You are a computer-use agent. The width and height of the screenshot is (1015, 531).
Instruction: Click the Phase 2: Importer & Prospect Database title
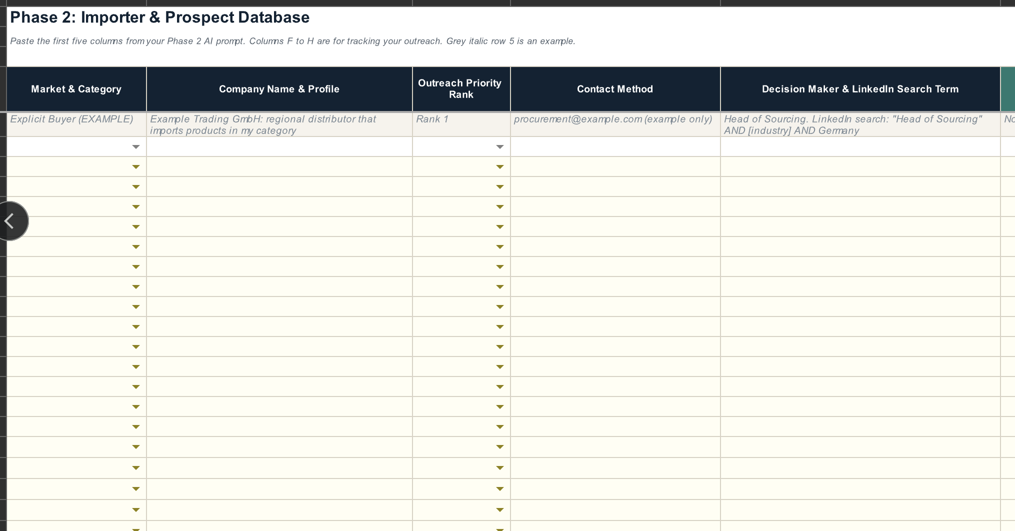pyautogui.click(x=160, y=17)
